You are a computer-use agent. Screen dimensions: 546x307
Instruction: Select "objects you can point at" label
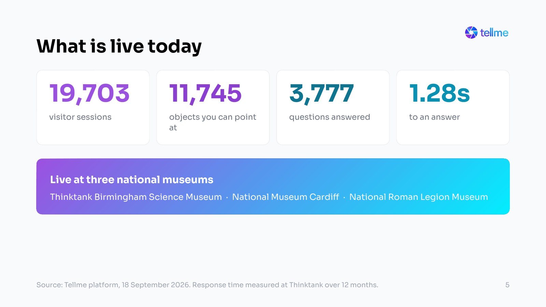213,122
